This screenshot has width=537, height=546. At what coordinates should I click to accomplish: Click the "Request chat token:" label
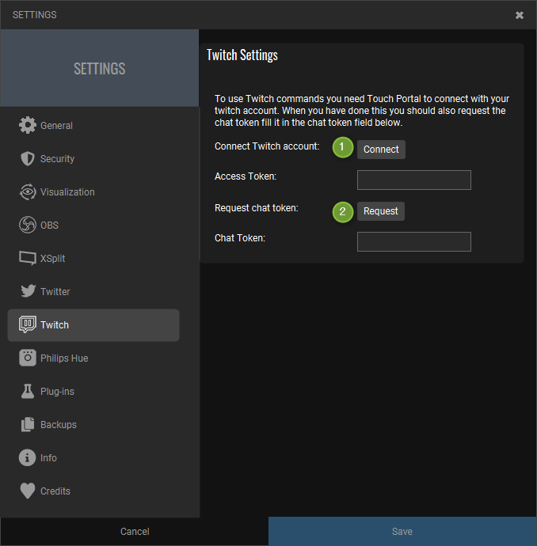(257, 208)
